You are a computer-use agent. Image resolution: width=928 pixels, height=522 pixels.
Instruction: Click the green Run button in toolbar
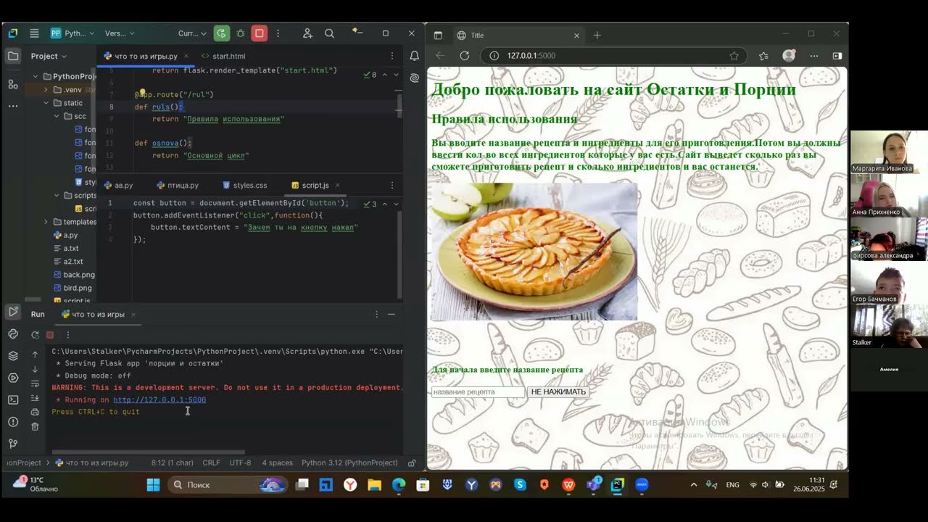point(222,33)
